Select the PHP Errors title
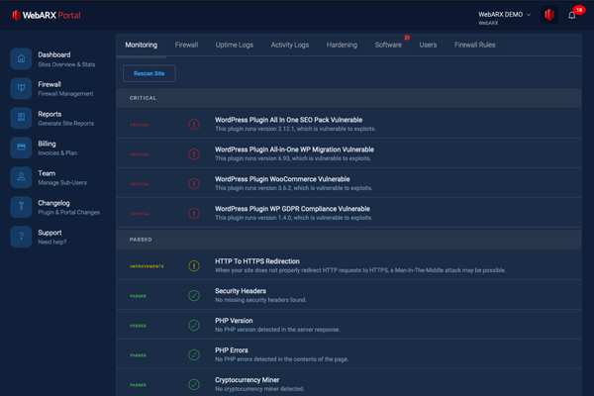Viewport: 594px width, 396px height. [x=232, y=350]
